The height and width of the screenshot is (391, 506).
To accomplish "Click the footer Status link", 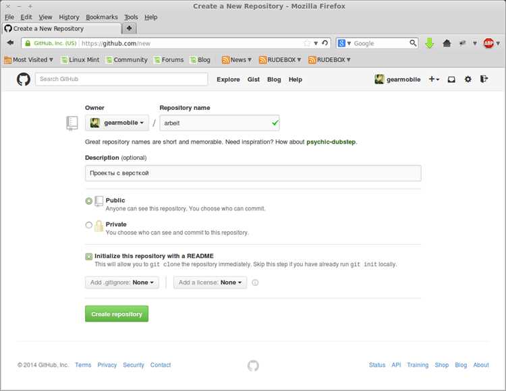I will pyautogui.click(x=377, y=365).
